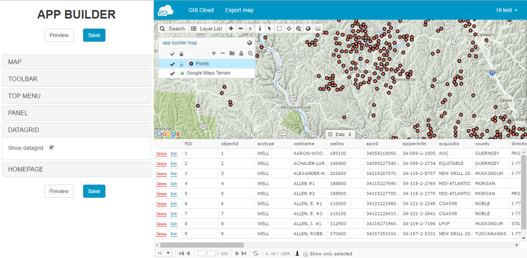The height and width of the screenshot is (258, 527).
Task: Toggle the unlock icon on Points layer
Action: [x=182, y=64]
